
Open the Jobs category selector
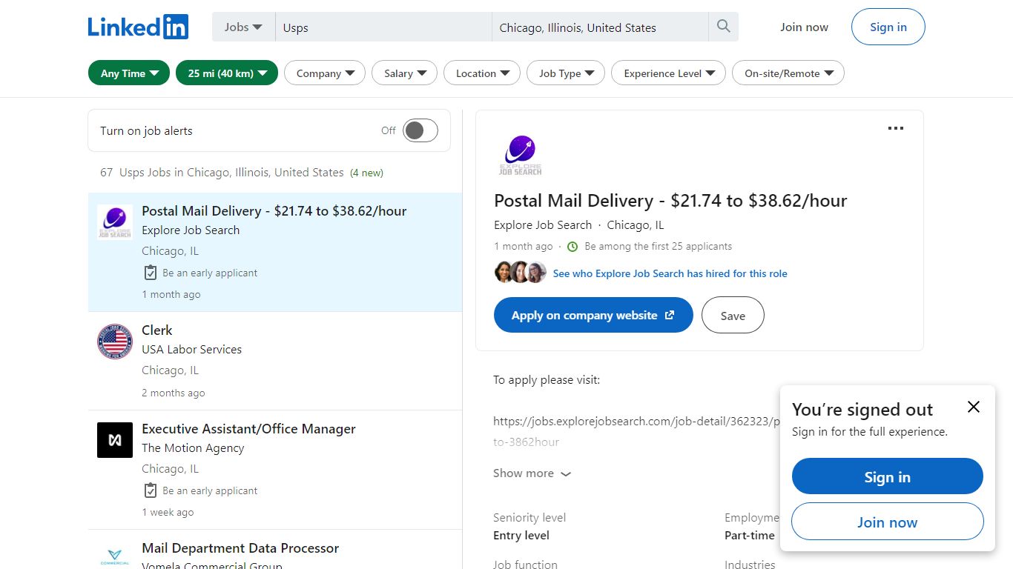tap(243, 27)
